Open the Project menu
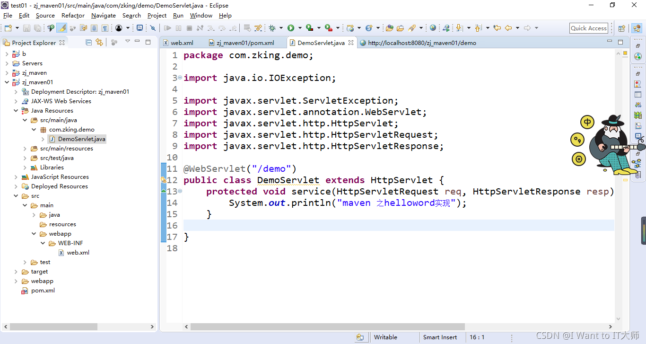This screenshot has width=646, height=344. point(157,15)
